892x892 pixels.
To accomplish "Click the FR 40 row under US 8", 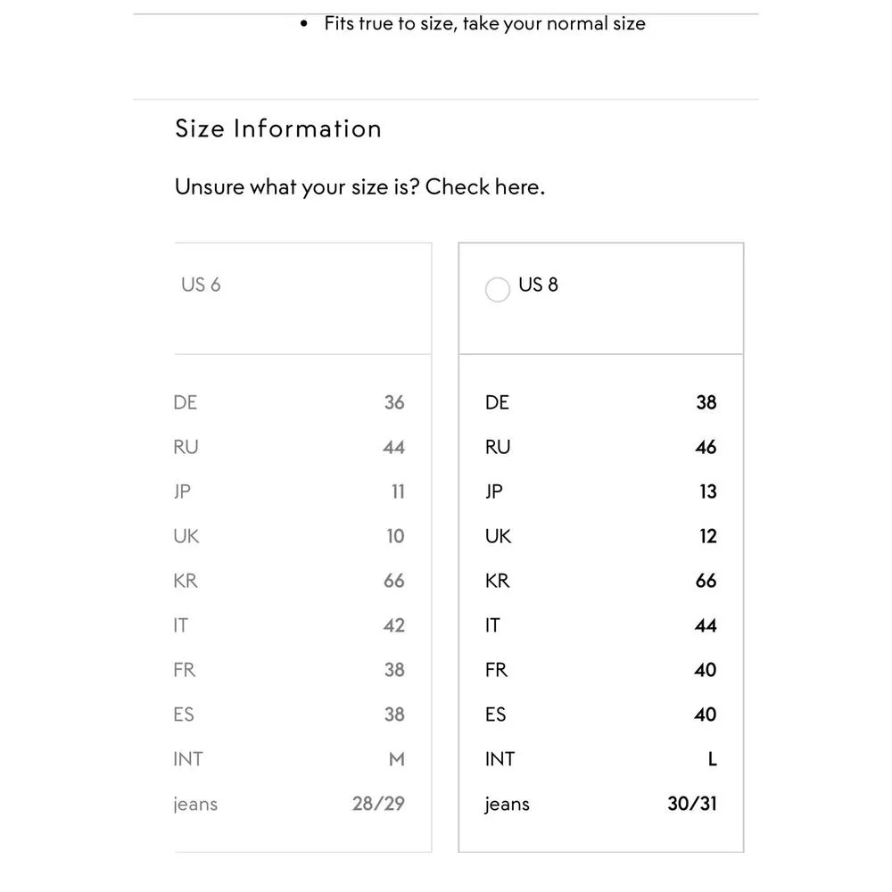I will pyautogui.click(x=600, y=670).
